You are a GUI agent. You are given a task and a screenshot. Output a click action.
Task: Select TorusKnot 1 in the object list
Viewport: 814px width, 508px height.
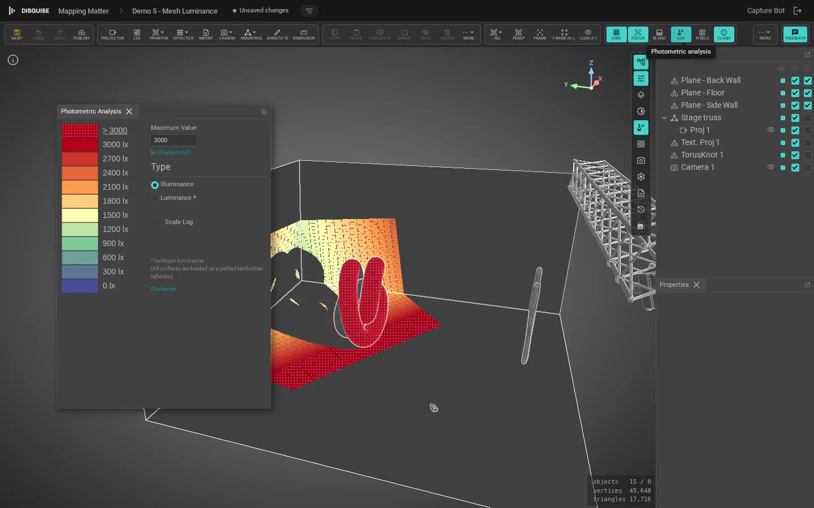pyautogui.click(x=702, y=155)
